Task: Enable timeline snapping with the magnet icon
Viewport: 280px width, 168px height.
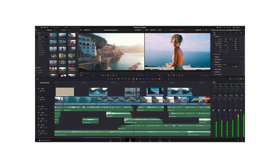Action: click(x=134, y=79)
